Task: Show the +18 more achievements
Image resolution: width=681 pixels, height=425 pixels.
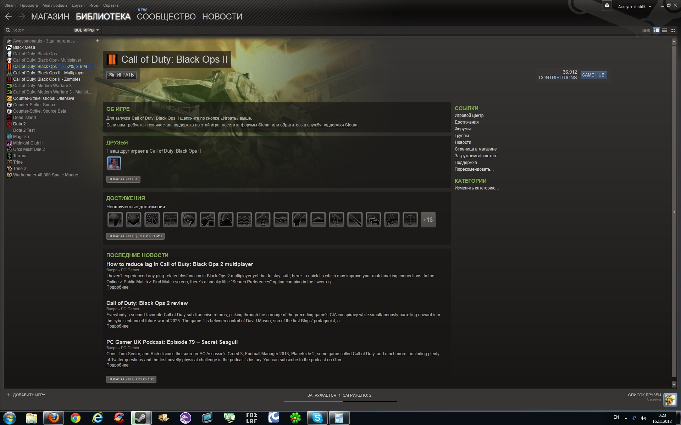Action: click(x=428, y=220)
